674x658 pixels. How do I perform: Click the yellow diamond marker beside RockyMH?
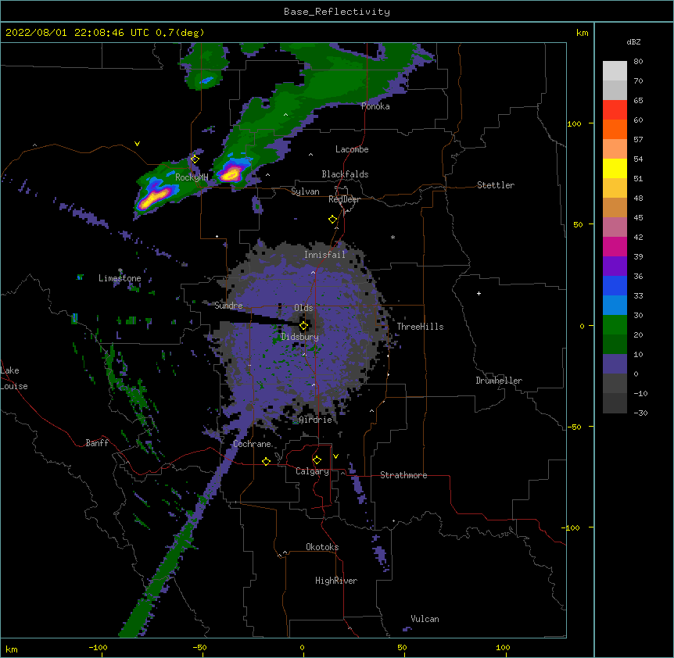pos(195,159)
